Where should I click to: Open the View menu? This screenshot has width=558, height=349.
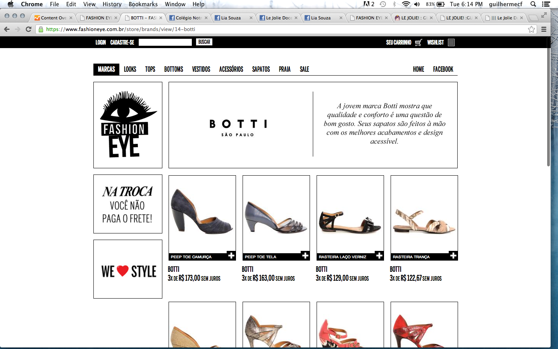pos(89,4)
